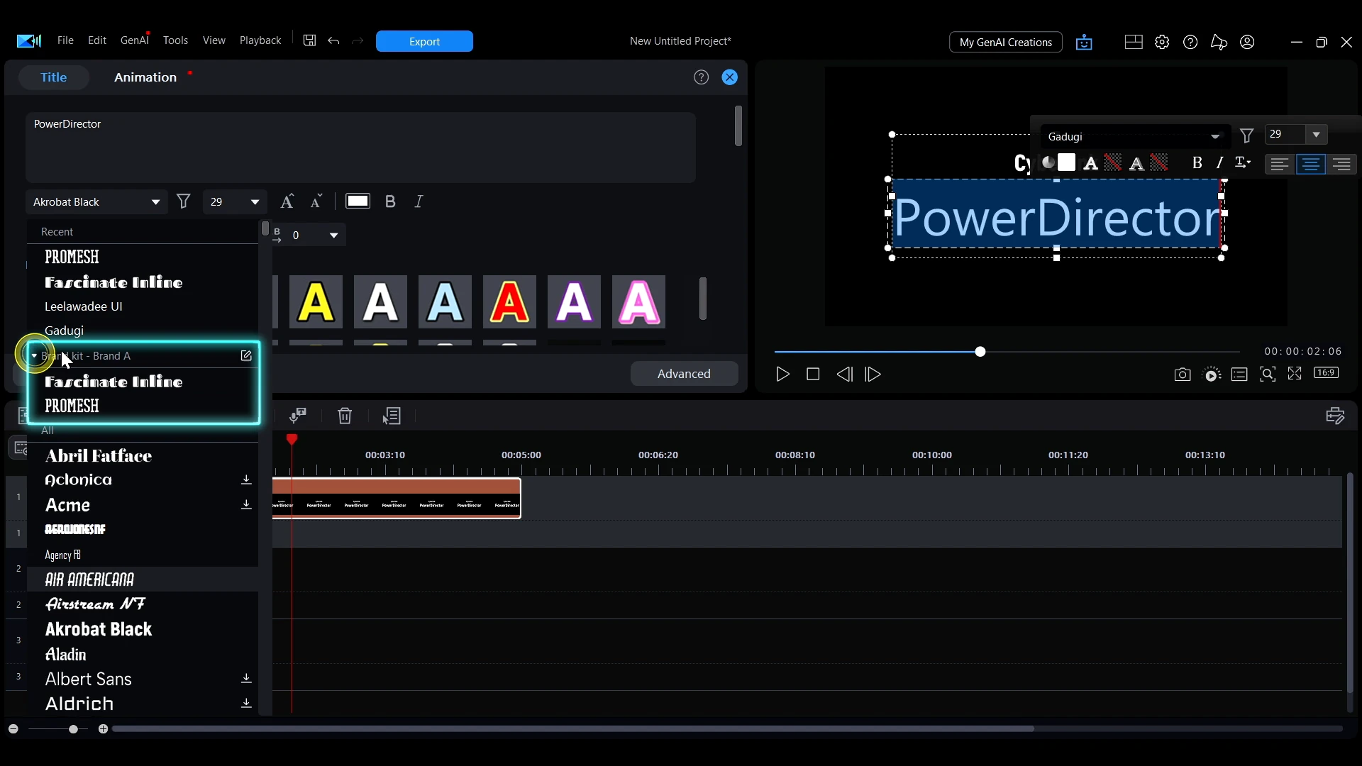Toggle bold in the Title panel
Viewport: 1362px width, 766px height.
tap(390, 202)
